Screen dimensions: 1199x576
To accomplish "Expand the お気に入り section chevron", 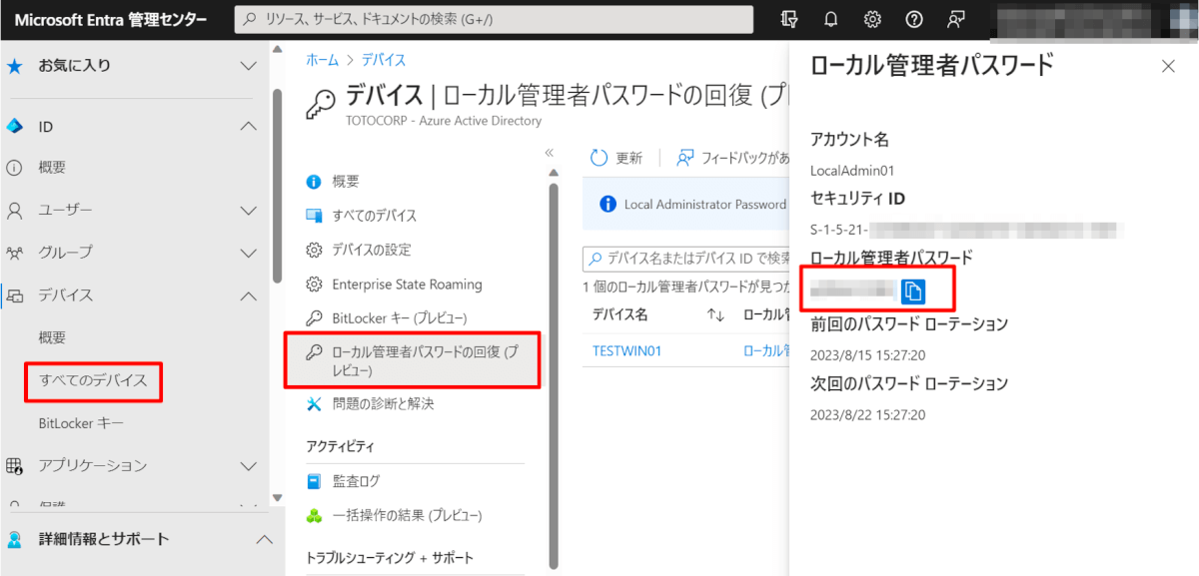I will [249, 66].
